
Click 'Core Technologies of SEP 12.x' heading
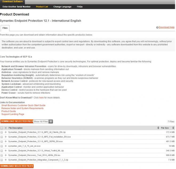pyautogui.click(x=16, y=57)
